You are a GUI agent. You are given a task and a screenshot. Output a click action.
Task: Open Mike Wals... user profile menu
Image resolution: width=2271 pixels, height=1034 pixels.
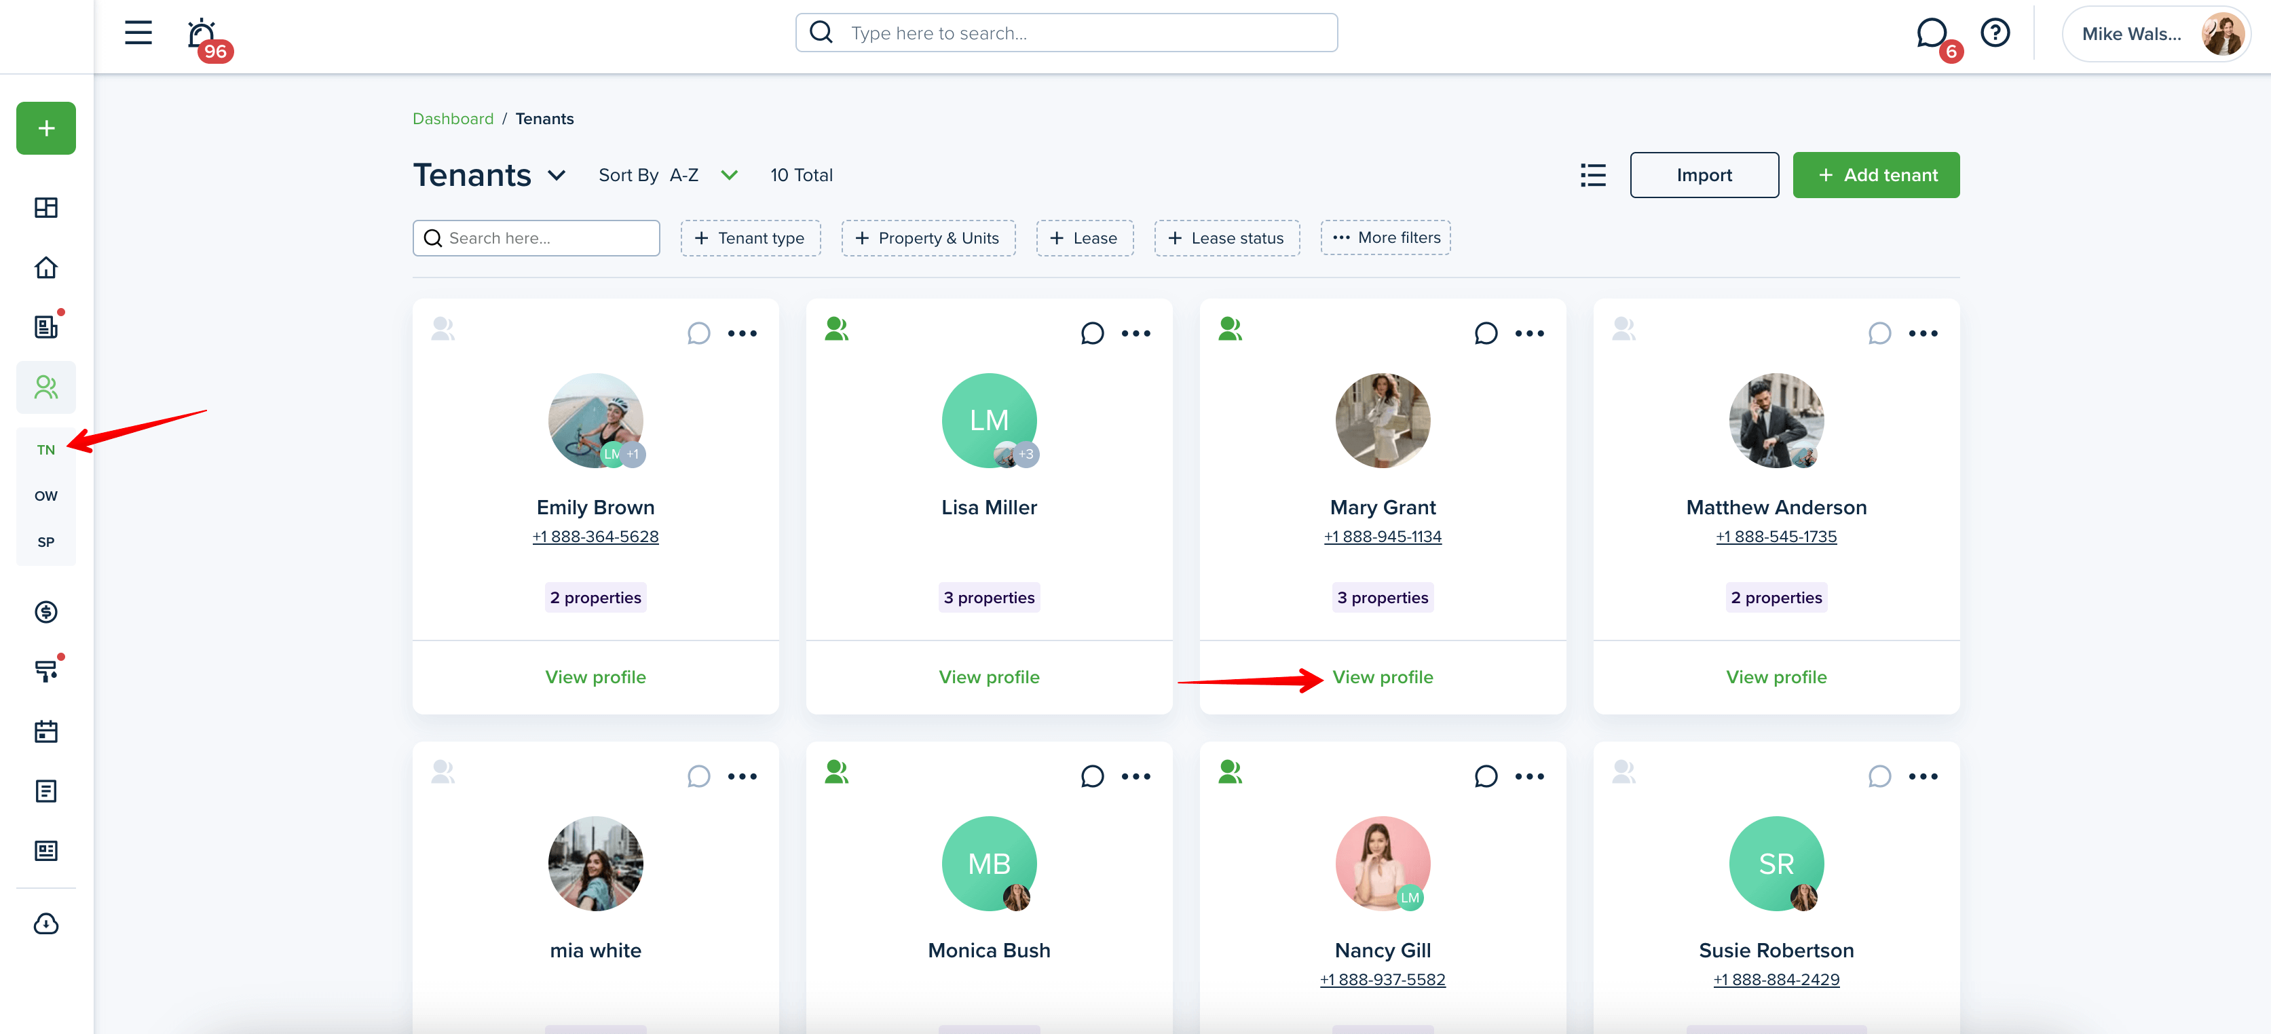click(x=2155, y=33)
